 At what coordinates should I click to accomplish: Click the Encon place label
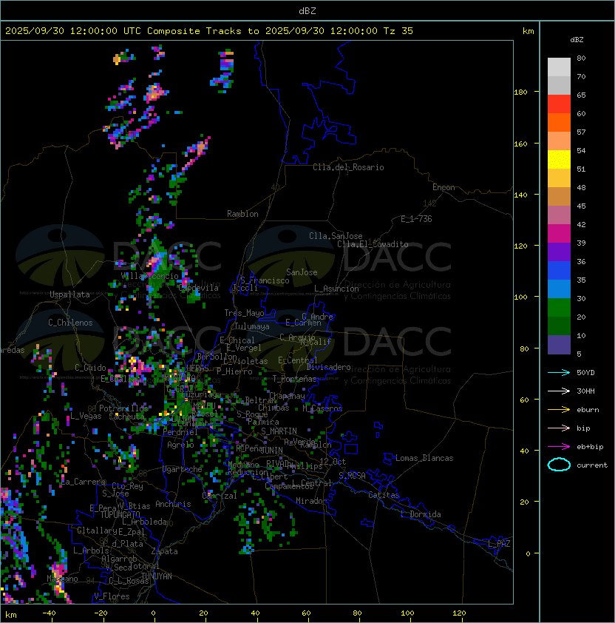point(444,187)
